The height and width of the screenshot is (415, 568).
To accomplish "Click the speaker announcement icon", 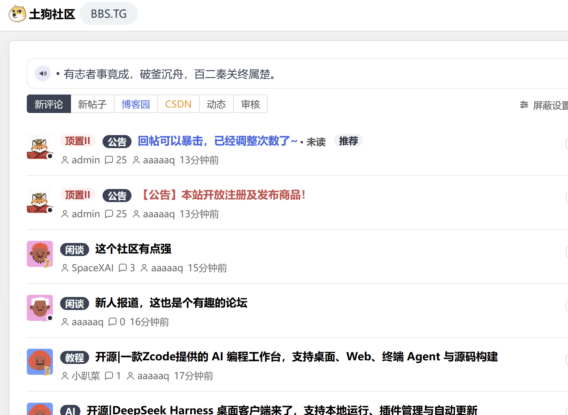I will tap(43, 74).
